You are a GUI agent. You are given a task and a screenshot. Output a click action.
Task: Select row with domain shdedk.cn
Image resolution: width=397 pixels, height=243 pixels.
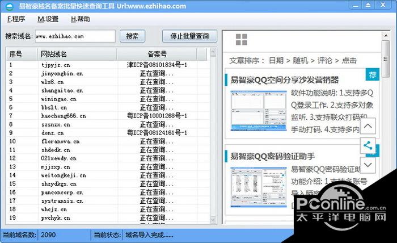click(x=108, y=150)
